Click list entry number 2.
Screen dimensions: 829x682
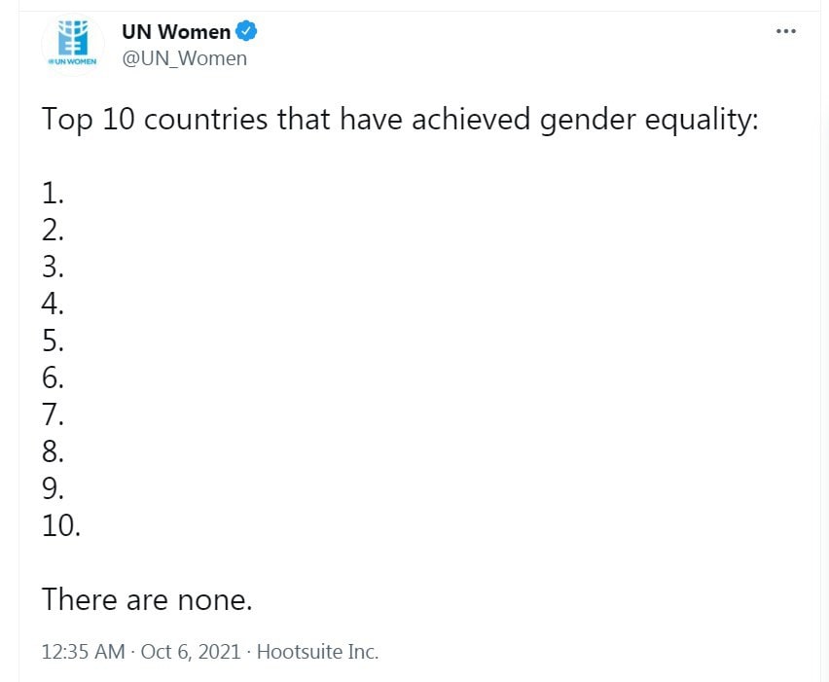pyautogui.click(x=53, y=231)
